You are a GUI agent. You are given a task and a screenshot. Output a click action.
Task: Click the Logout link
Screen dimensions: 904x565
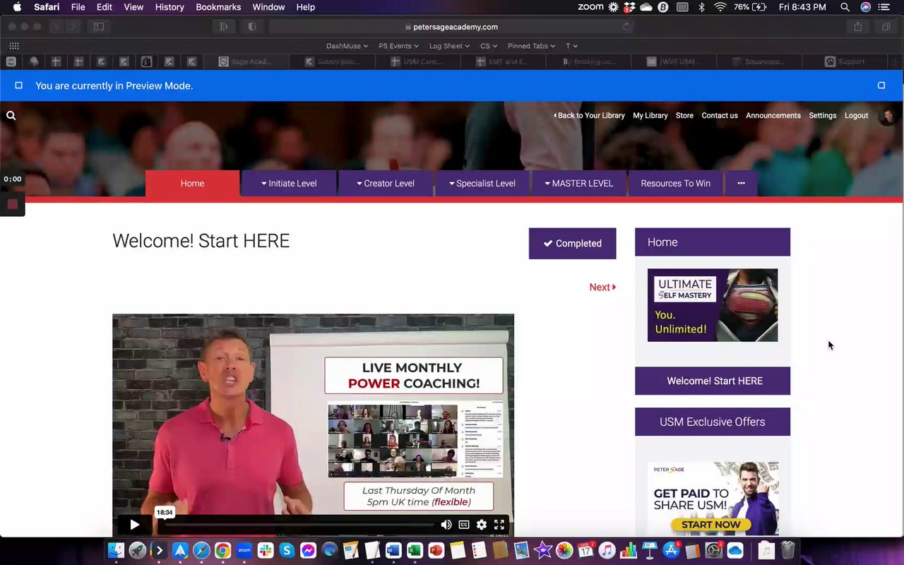(857, 116)
